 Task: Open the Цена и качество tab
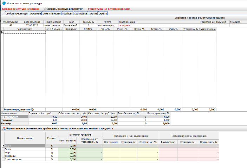click(51, 13)
